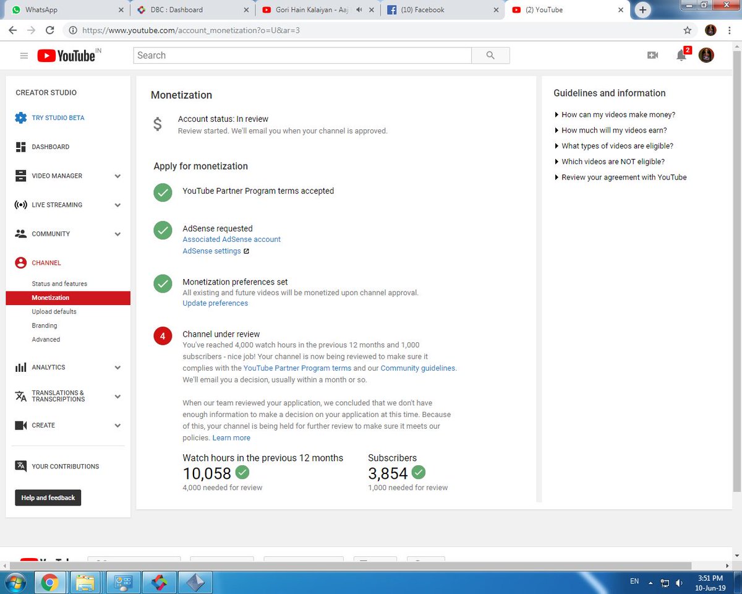
Task: Open Branding in the Channel menu
Action: coord(45,325)
